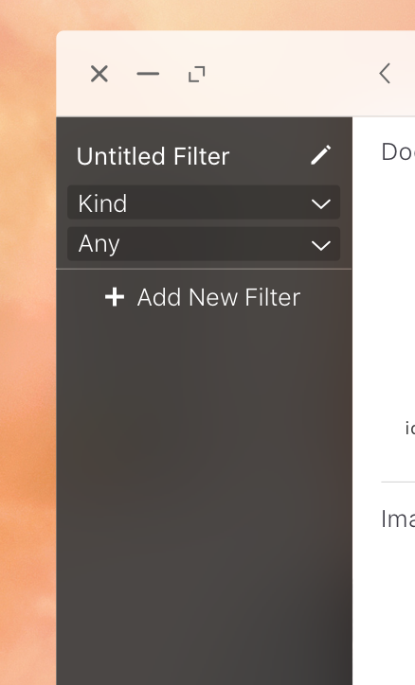
Task: Click the pencil icon to rename filter
Action: (321, 155)
